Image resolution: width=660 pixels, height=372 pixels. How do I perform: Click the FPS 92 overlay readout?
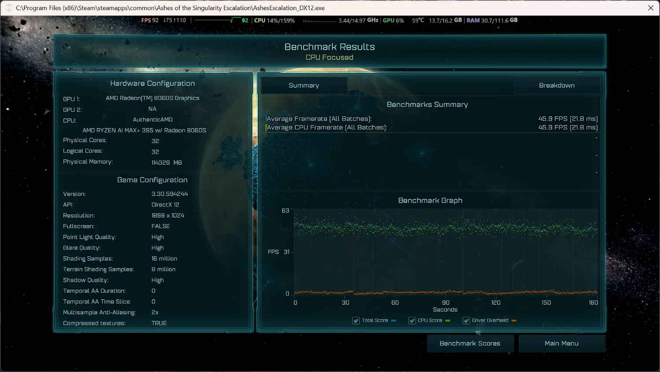pyautogui.click(x=150, y=20)
